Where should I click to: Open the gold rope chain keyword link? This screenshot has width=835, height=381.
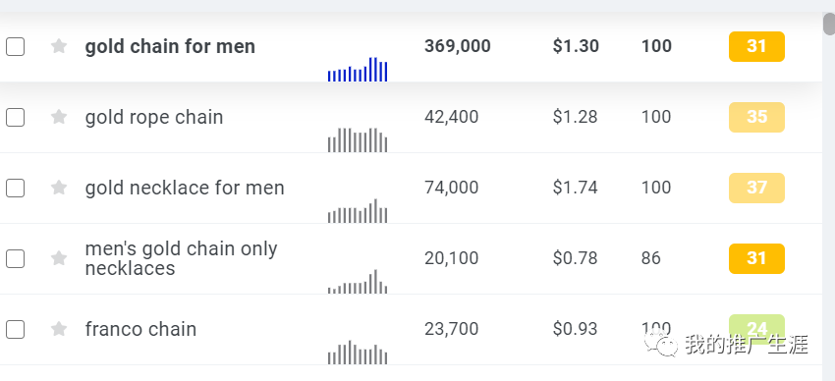click(154, 117)
